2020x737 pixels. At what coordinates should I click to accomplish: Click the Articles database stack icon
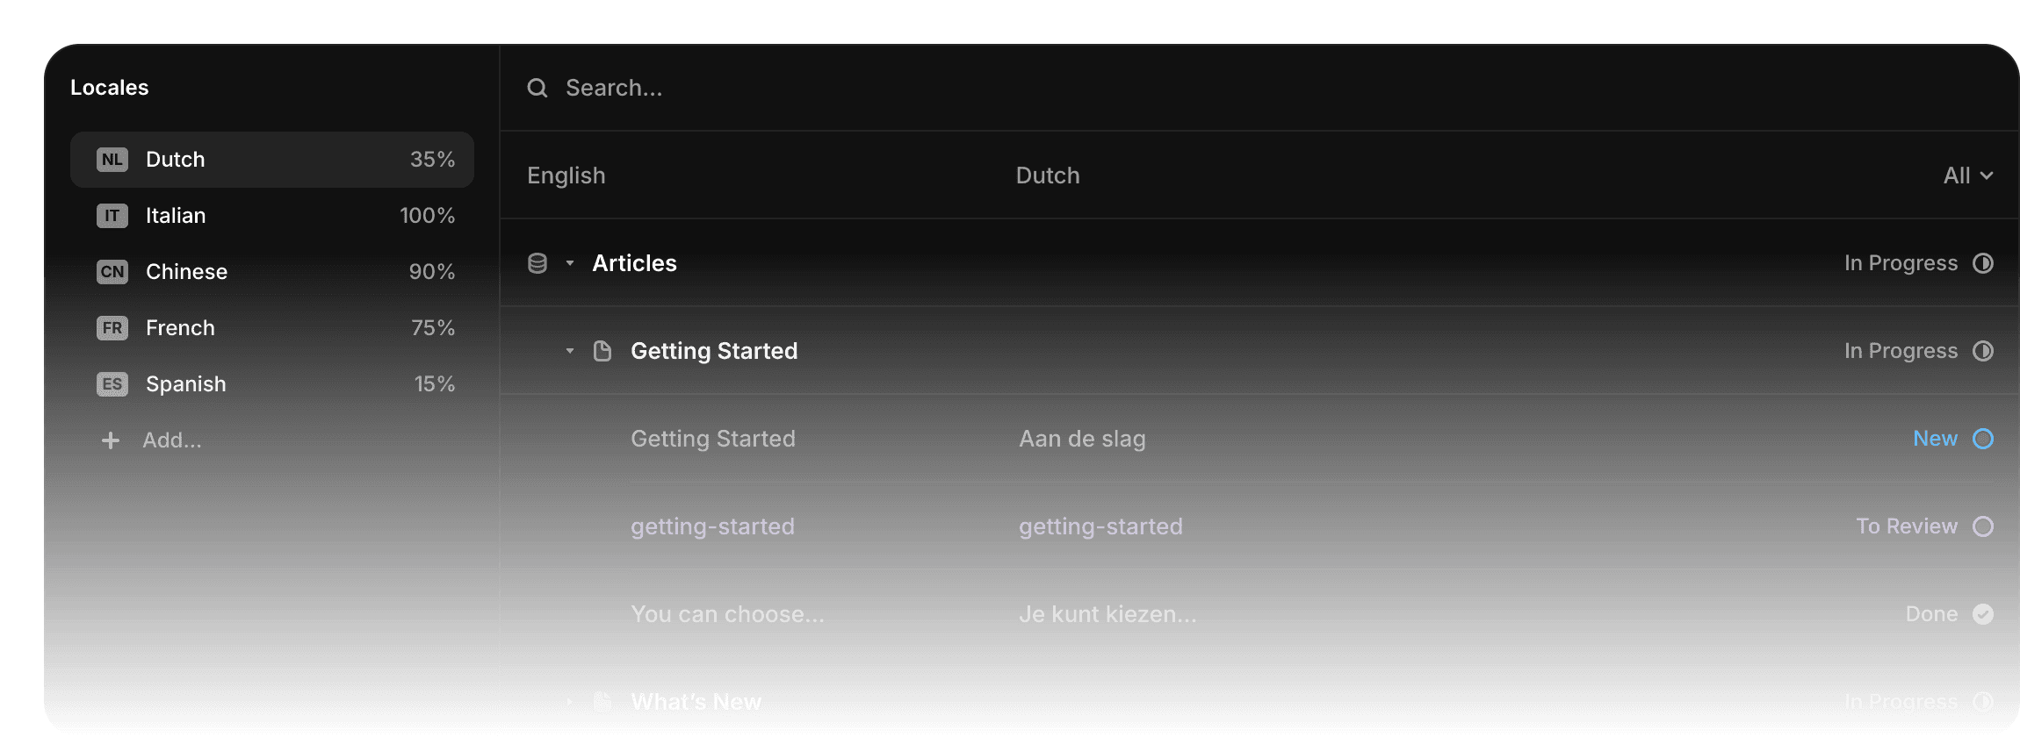(537, 263)
